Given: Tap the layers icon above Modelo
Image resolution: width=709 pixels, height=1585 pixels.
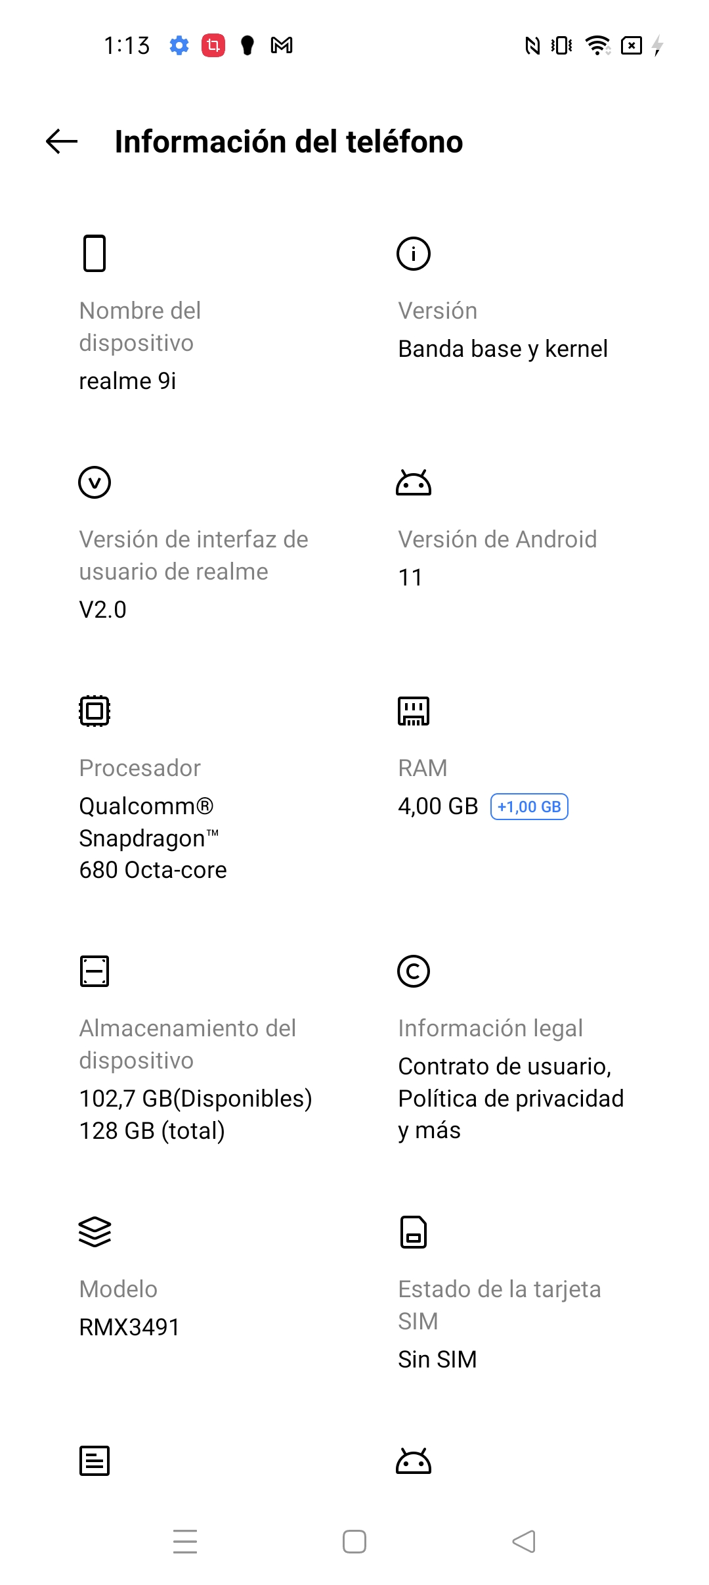Looking at the screenshot, I should tap(95, 1232).
